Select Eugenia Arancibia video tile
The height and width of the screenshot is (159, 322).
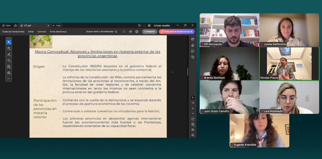point(259,131)
